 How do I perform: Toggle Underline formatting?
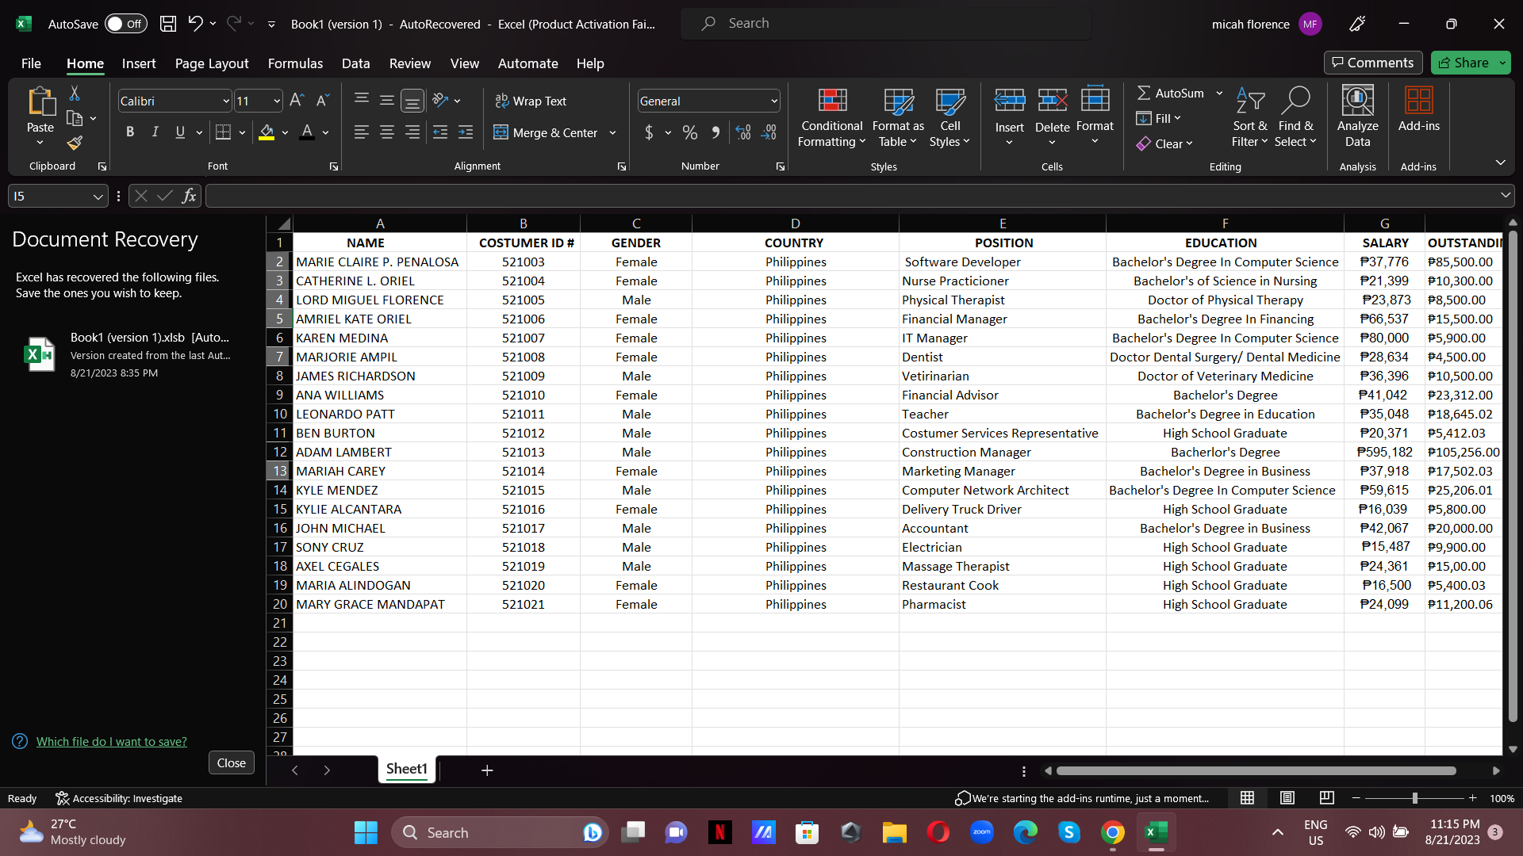pyautogui.click(x=180, y=132)
